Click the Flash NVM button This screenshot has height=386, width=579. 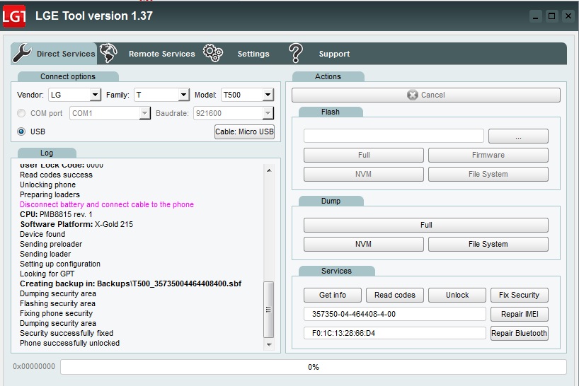click(363, 174)
